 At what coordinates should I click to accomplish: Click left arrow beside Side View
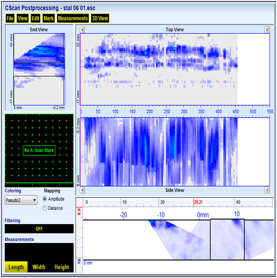point(82,190)
